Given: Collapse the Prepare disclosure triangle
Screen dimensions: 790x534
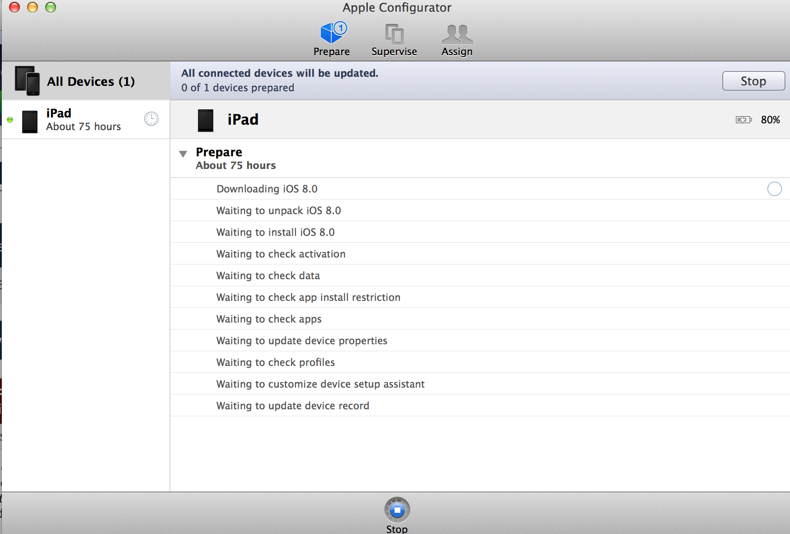Looking at the screenshot, I should tap(183, 154).
